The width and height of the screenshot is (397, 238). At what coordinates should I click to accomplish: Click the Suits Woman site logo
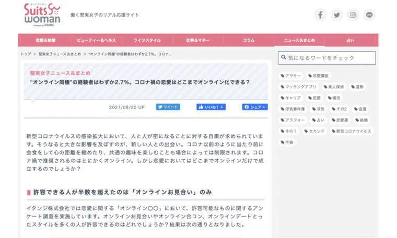click(x=42, y=14)
